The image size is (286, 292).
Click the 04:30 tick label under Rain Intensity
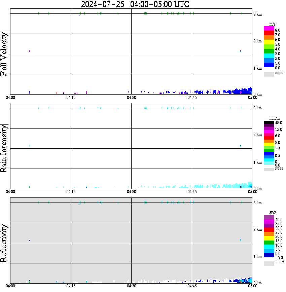click(x=131, y=192)
